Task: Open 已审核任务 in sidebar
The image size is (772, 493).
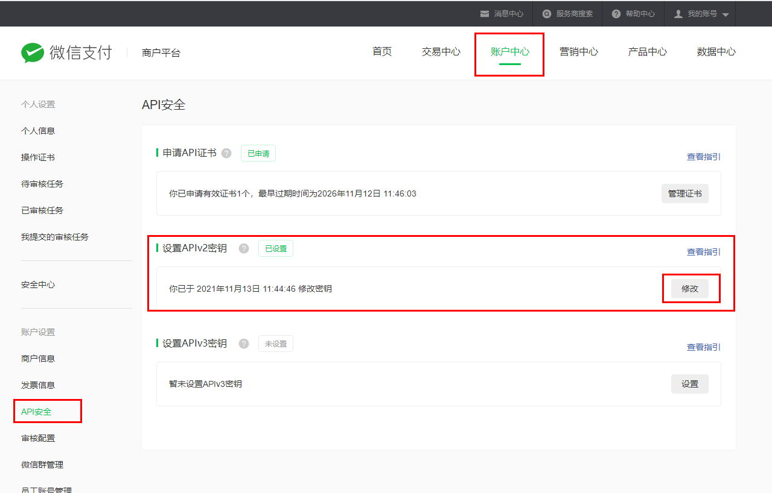Action: coord(42,210)
